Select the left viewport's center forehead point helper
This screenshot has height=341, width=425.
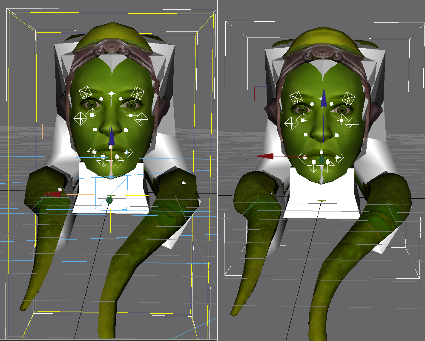pos(112,93)
